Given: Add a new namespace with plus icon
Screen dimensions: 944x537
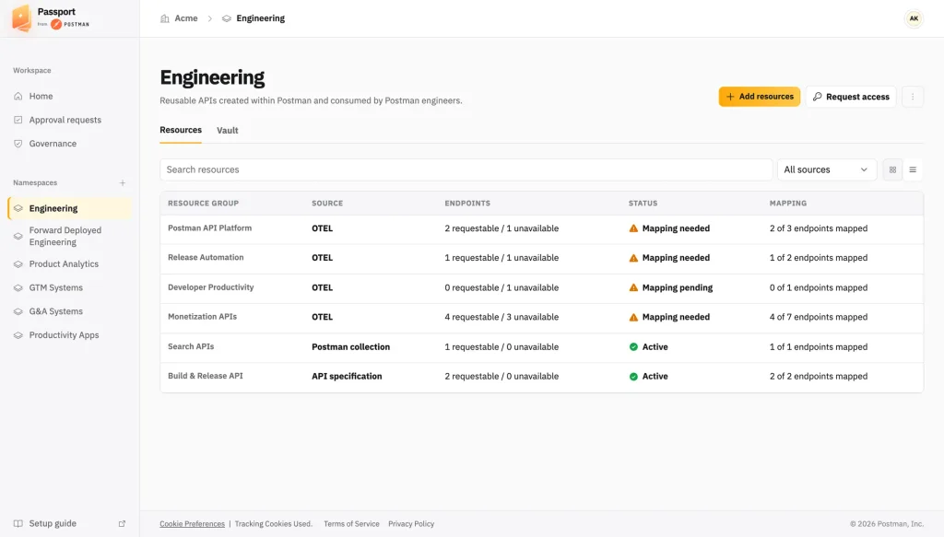Looking at the screenshot, I should (123, 182).
